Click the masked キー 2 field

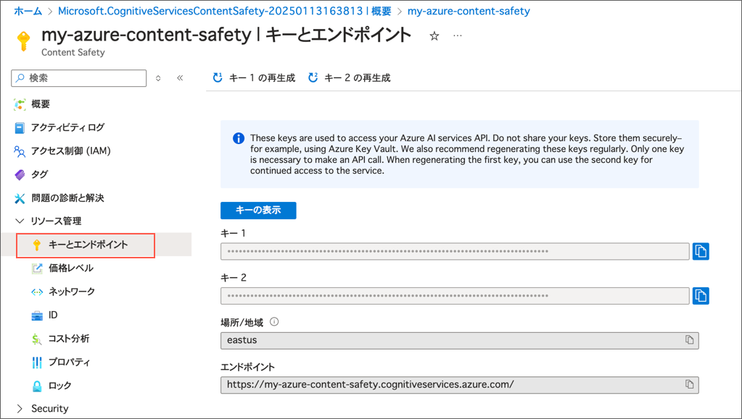(455, 296)
